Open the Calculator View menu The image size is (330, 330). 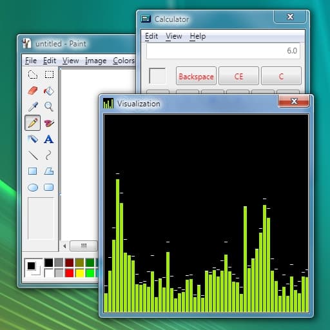[174, 36]
